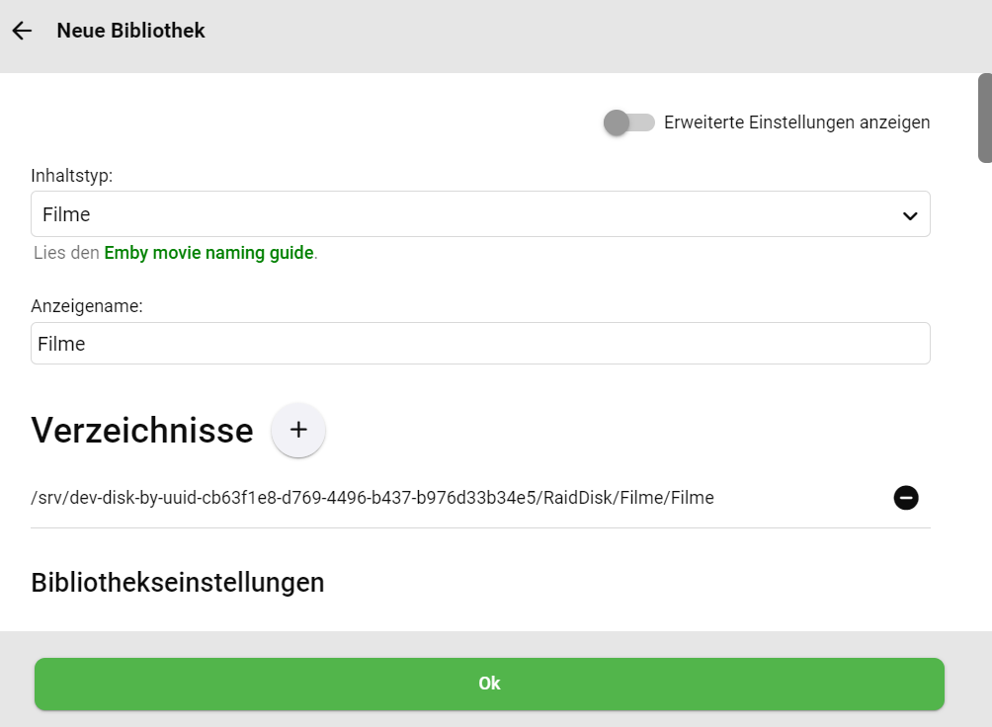The image size is (992, 727).
Task: Open the Inhaltstyp combo box showing Filme
Action: 480,214
